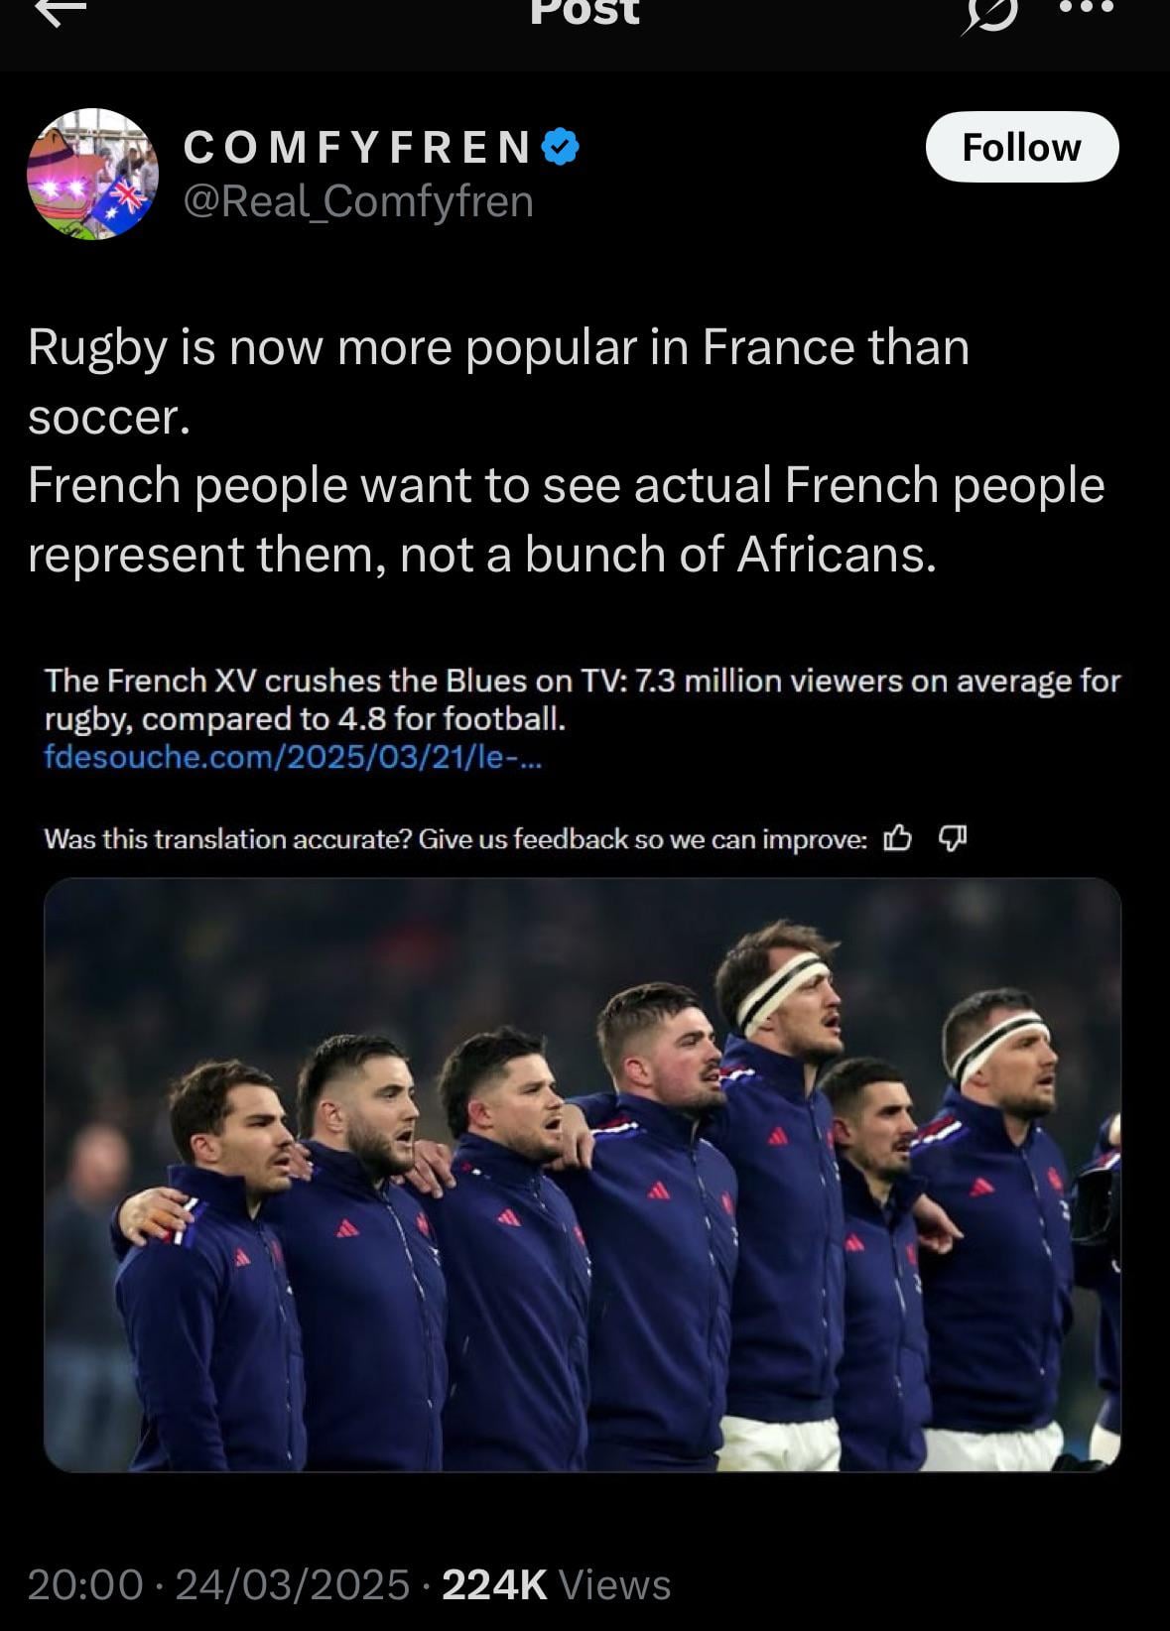Image resolution: width=1170 pixels, height=1631 pixels.
Task: Follow the COMFYFREN account
Action: [x=1022, y=147]
